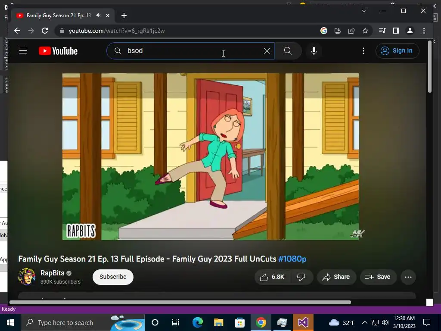Go back with Chrome back arrow
This screenshot has height=331, width=441.
(17, 31)
